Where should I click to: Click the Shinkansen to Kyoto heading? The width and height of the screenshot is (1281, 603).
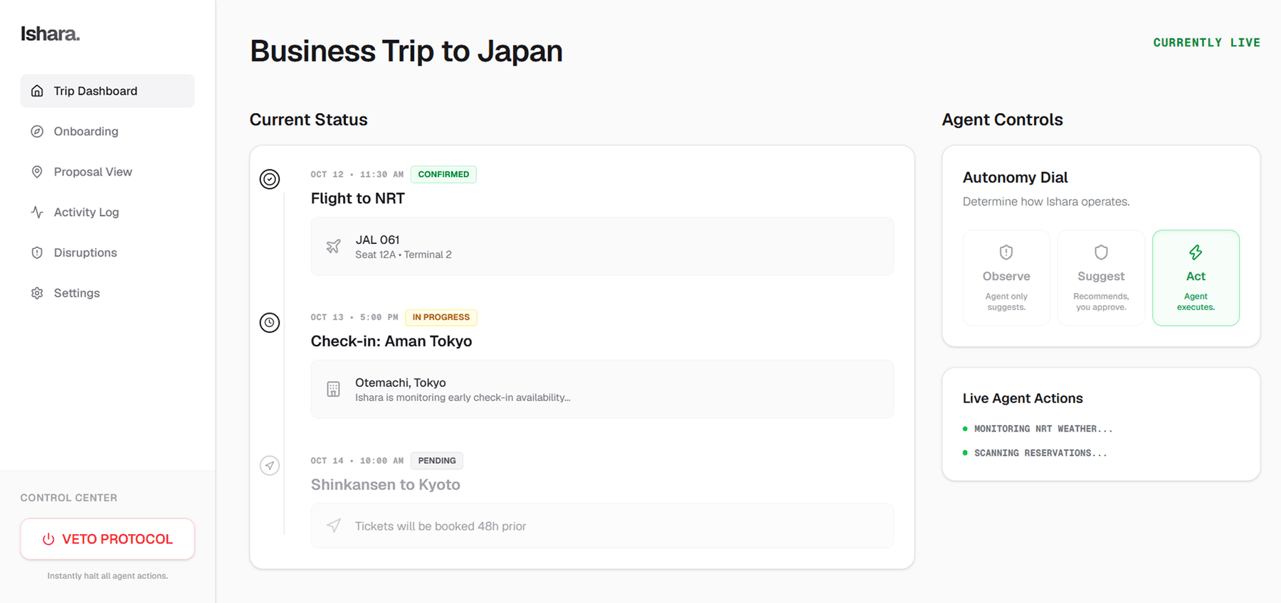(386, 484)
